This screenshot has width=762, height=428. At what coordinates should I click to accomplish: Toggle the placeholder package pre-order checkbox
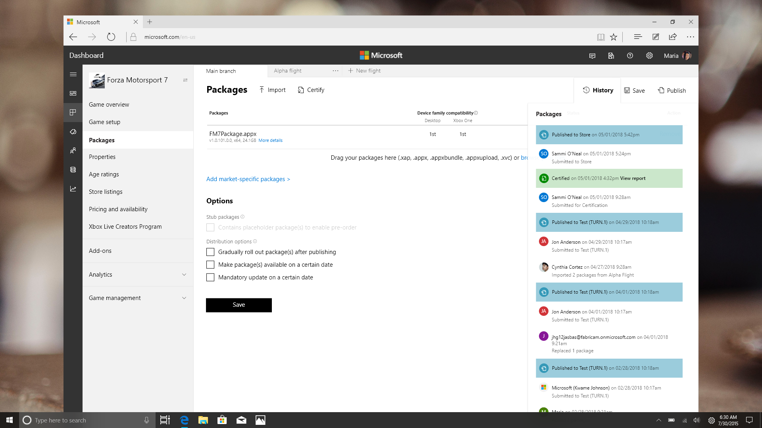point(210,227)
